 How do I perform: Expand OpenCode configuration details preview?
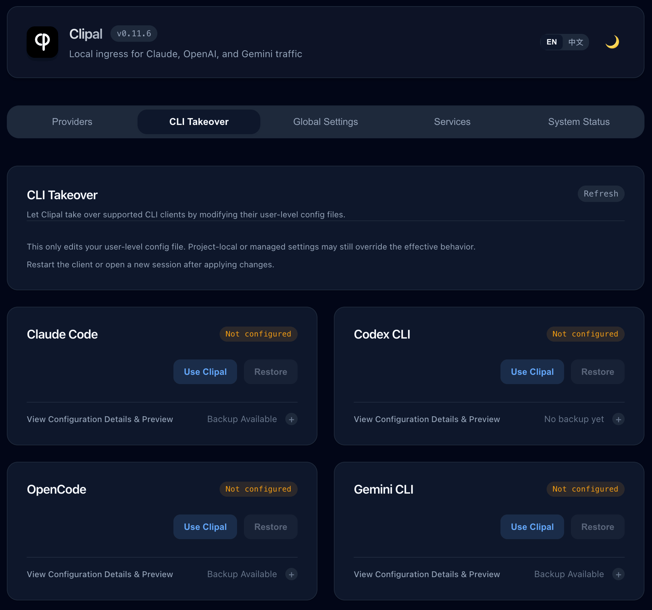(x=100, y=574)
